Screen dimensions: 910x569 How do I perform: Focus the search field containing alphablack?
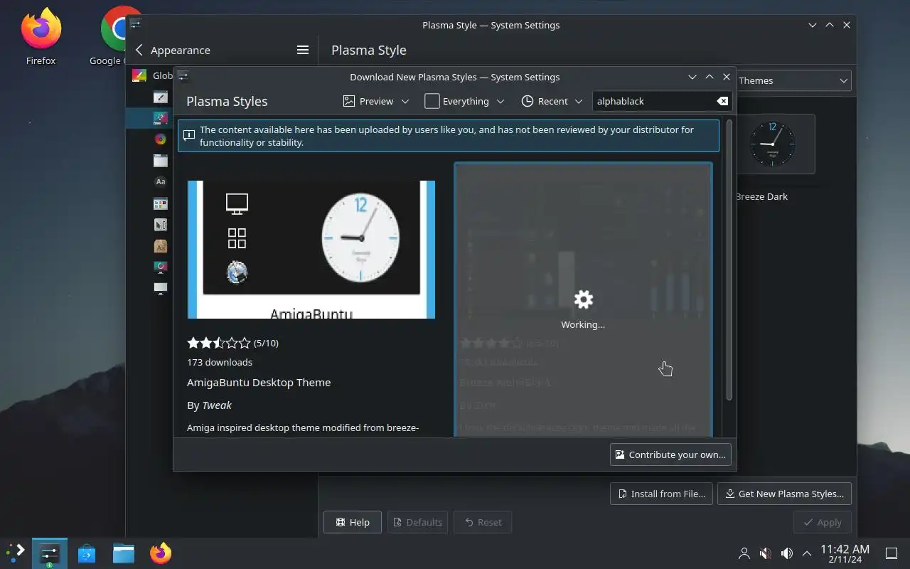point(654,101)
